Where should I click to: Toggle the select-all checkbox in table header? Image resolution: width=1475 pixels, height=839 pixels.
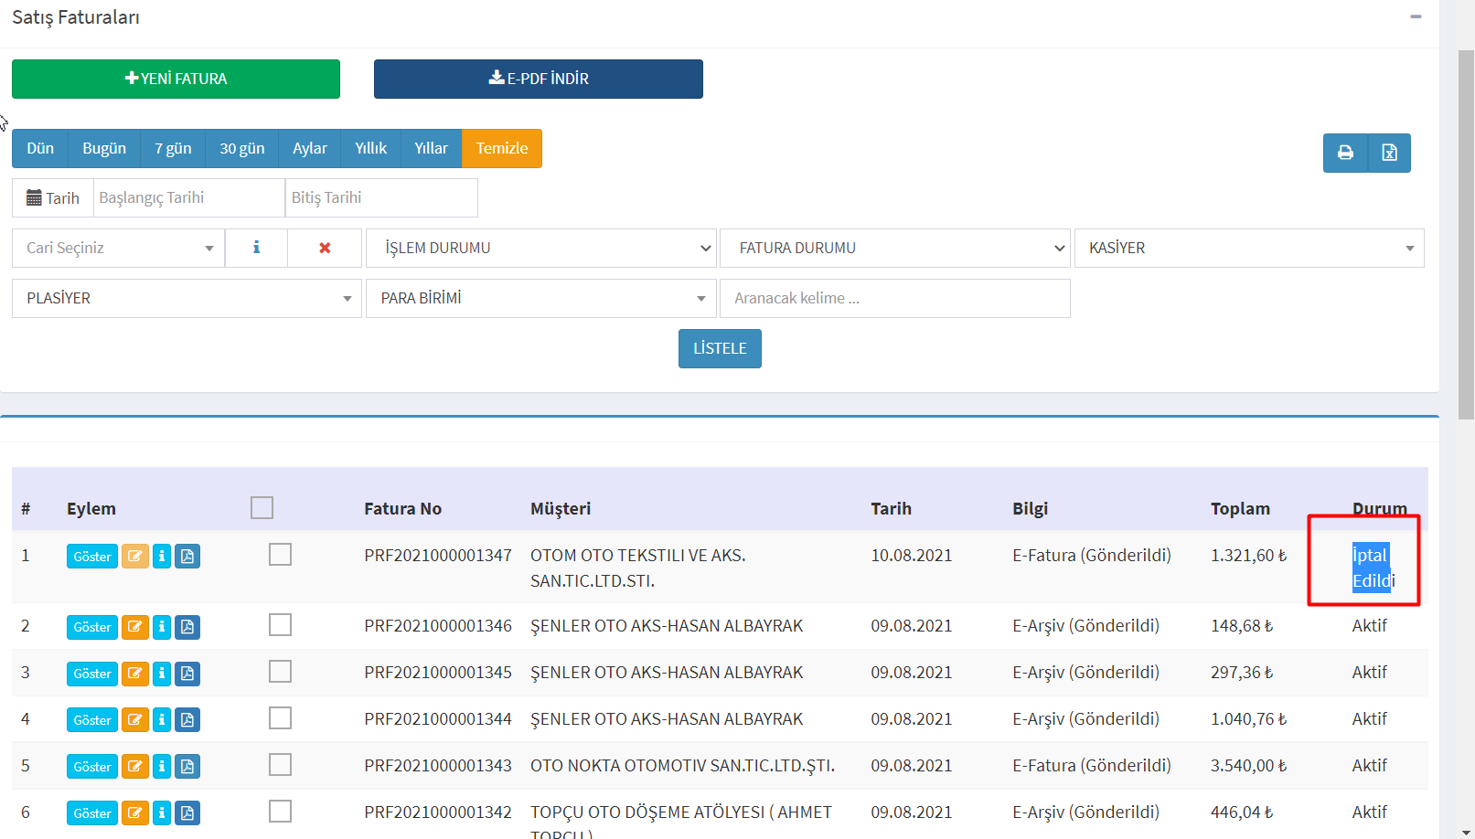262,508
